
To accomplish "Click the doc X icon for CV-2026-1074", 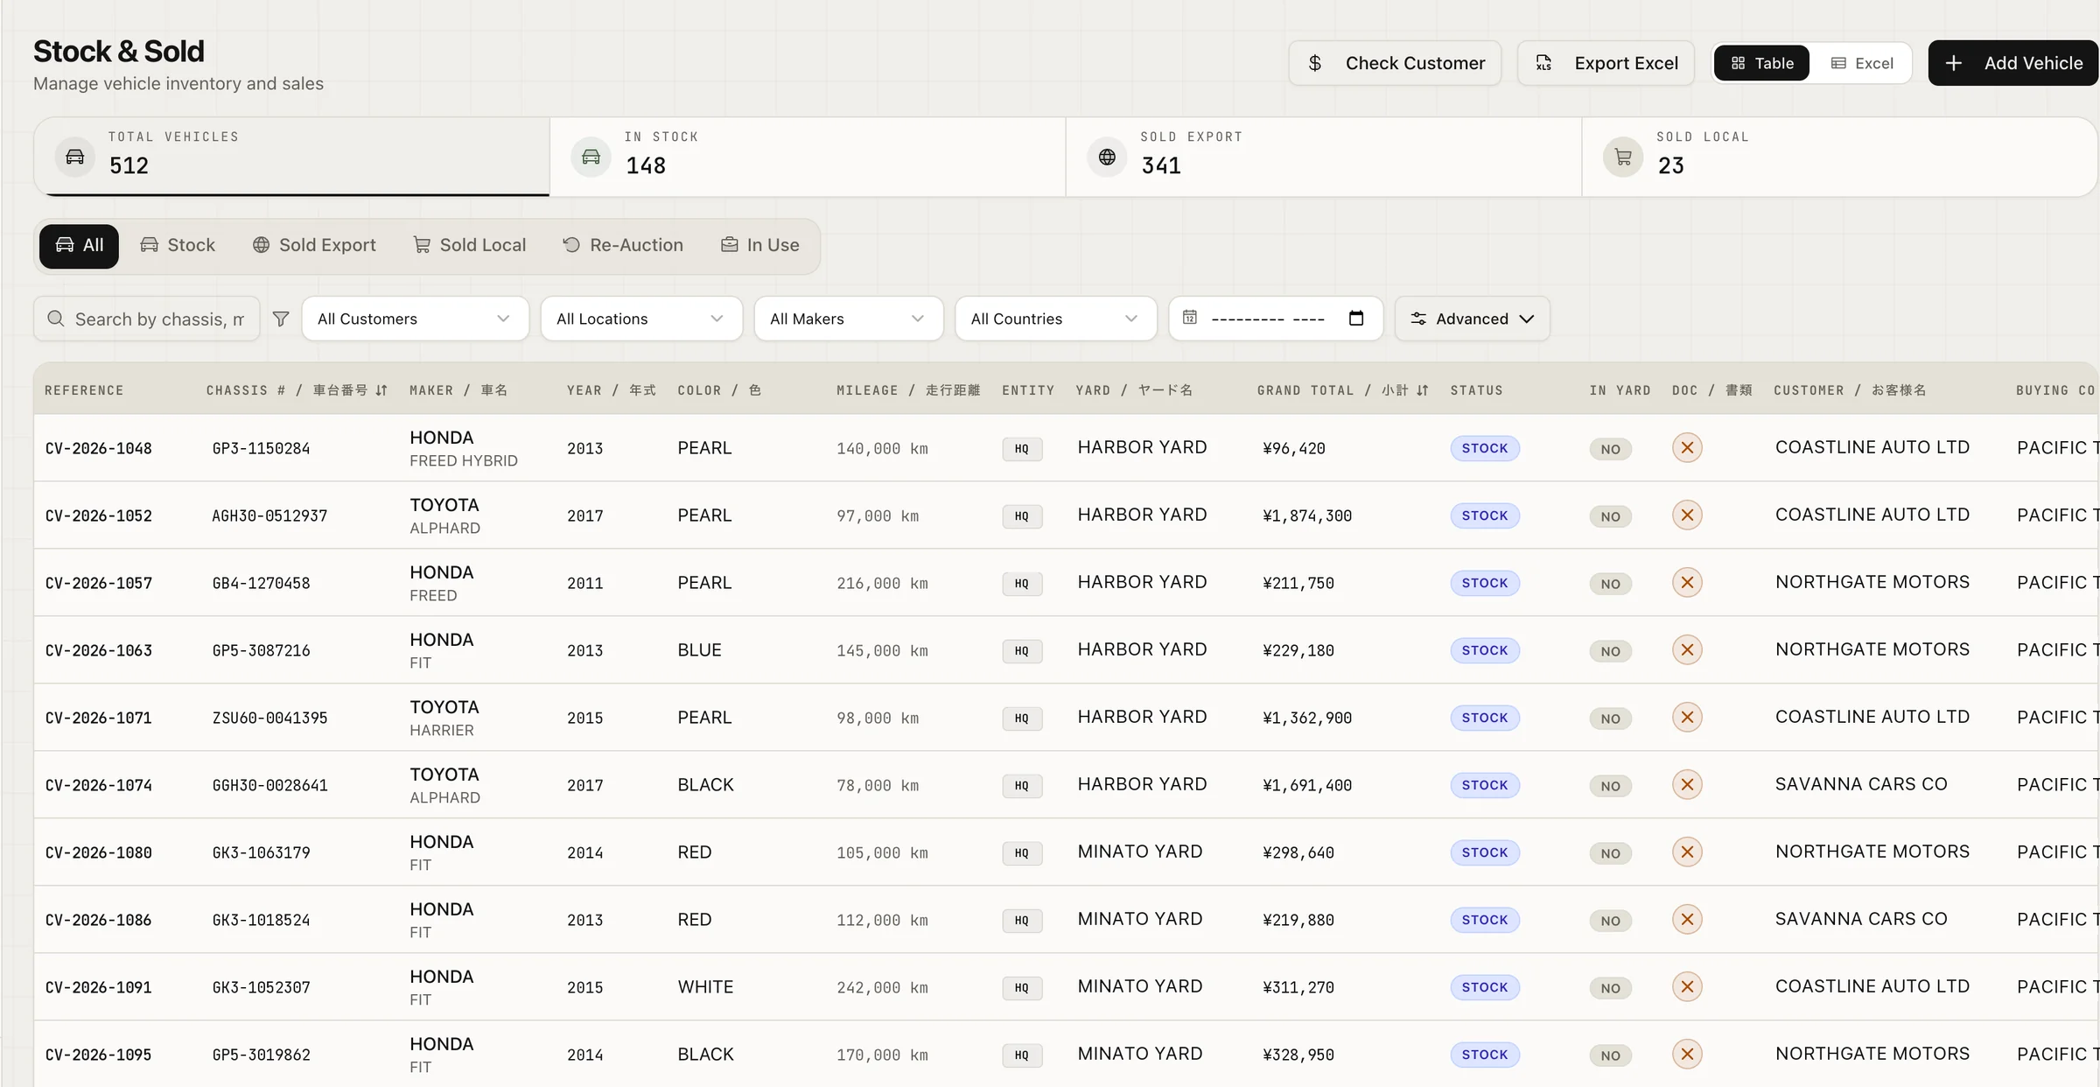I will coord(1687,785).
